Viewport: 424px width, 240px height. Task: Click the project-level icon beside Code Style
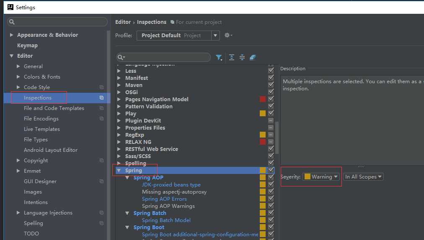[102, 87]
